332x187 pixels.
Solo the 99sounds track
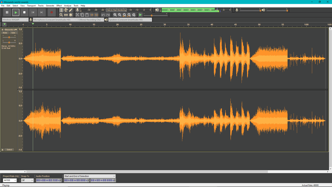[x=13, y=33]
